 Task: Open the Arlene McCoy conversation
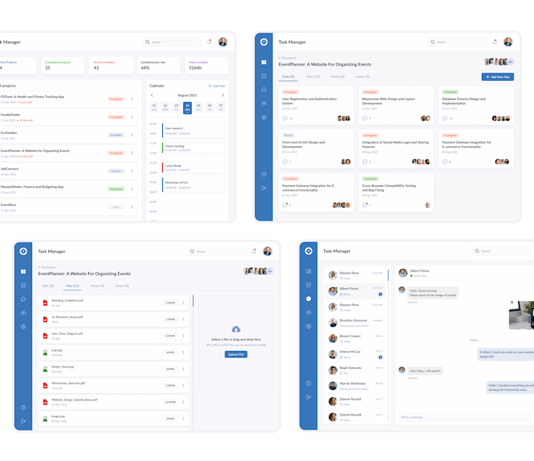(356, 354)
